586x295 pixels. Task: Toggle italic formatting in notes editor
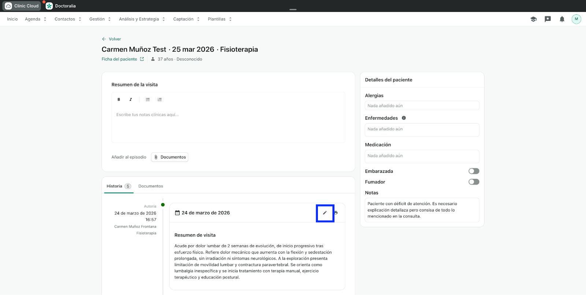[130, 100]
